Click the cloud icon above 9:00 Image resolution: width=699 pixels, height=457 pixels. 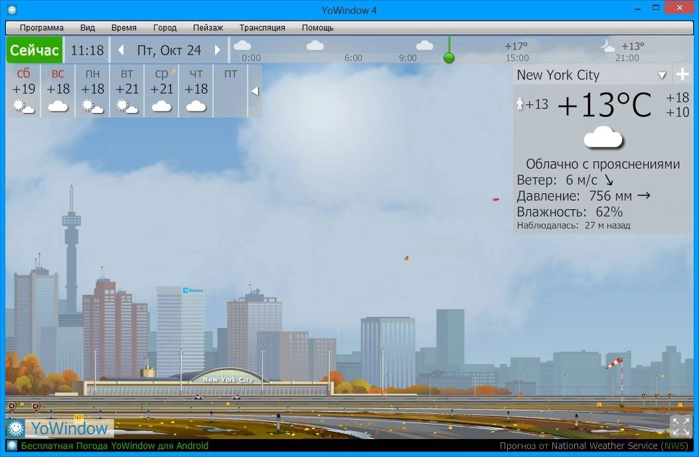pyautogui.click(x=424, y=45)
